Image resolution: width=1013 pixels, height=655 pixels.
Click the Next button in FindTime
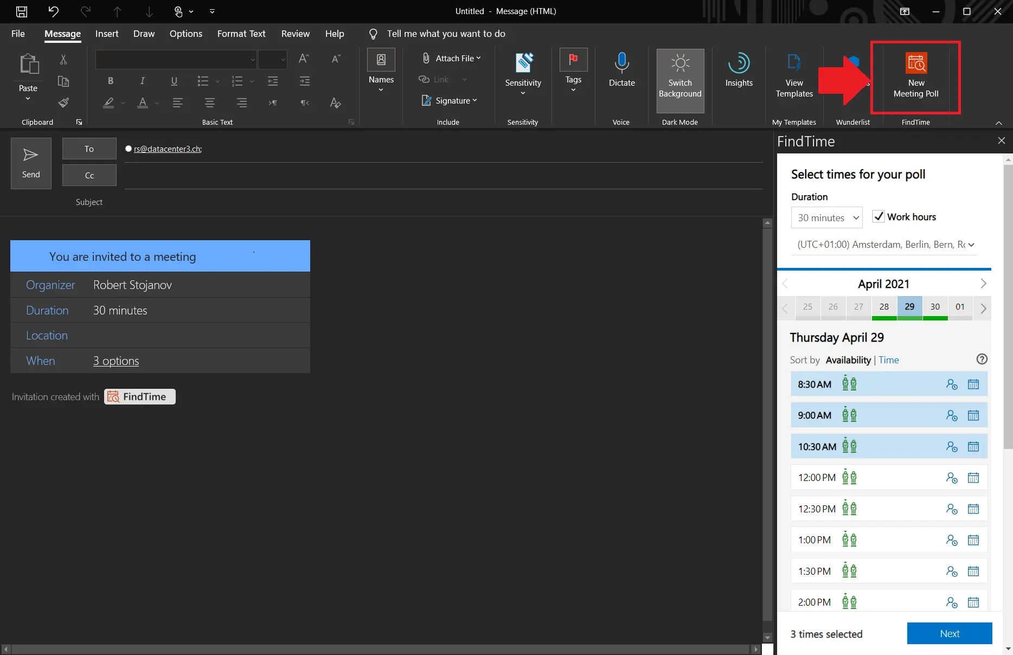(x=950, y=633)
